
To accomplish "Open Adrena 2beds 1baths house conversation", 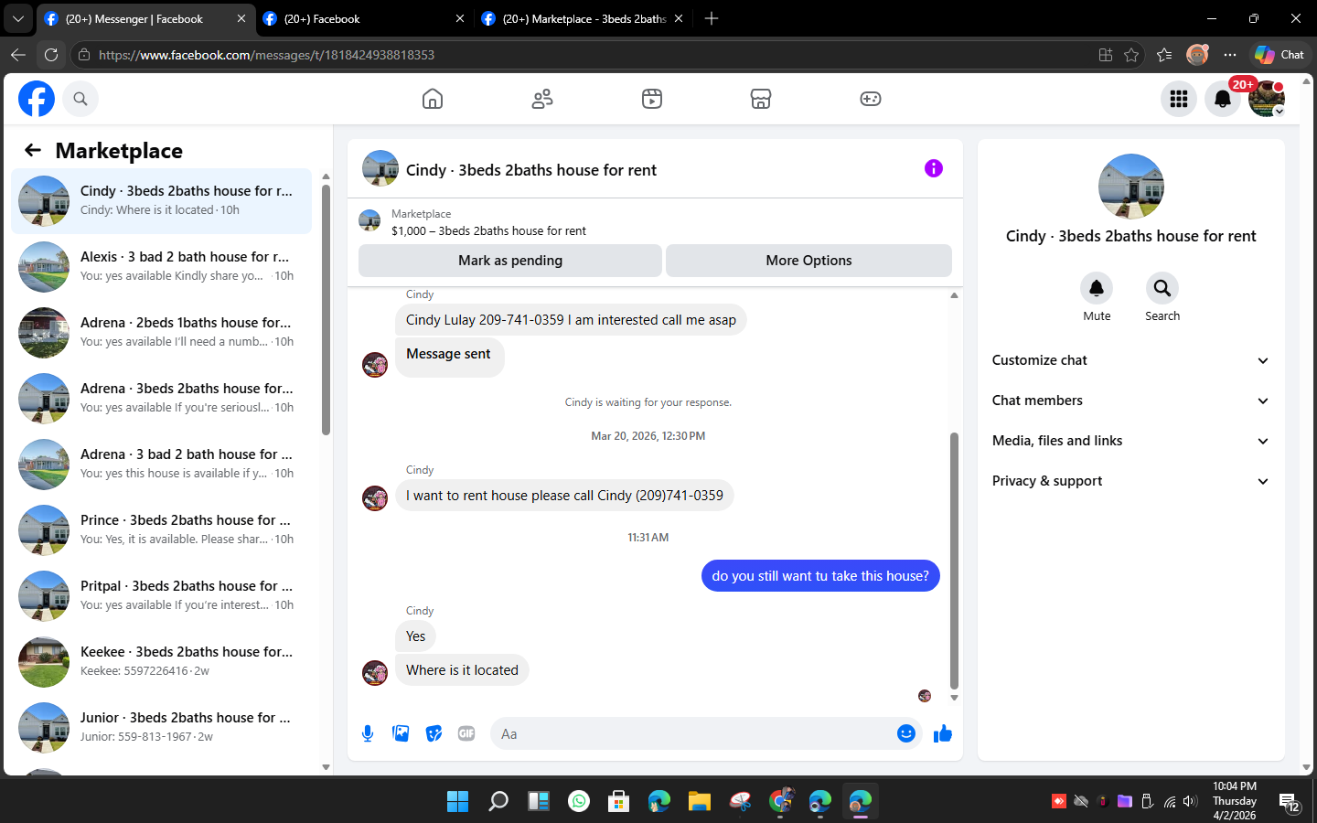I will 161,333.
